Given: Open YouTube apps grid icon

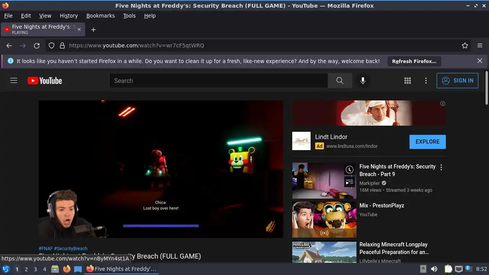Looking at the screenshot, I should [408, 81].
